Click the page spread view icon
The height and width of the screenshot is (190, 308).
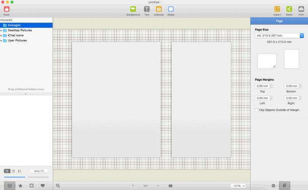pyautogui.click(x=171, y=185)
